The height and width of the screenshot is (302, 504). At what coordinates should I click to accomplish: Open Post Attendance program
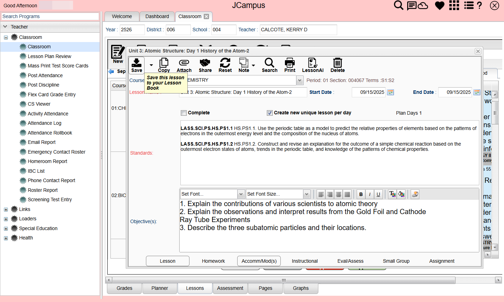point(45,75)
